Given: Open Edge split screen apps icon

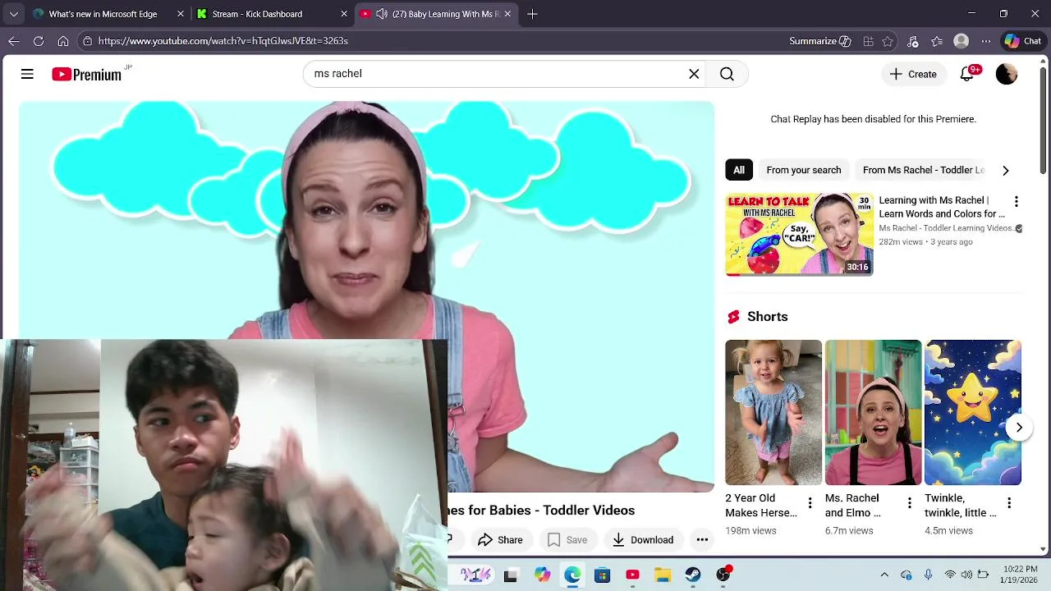Looking at the screenshot, I should pos(868,41).
